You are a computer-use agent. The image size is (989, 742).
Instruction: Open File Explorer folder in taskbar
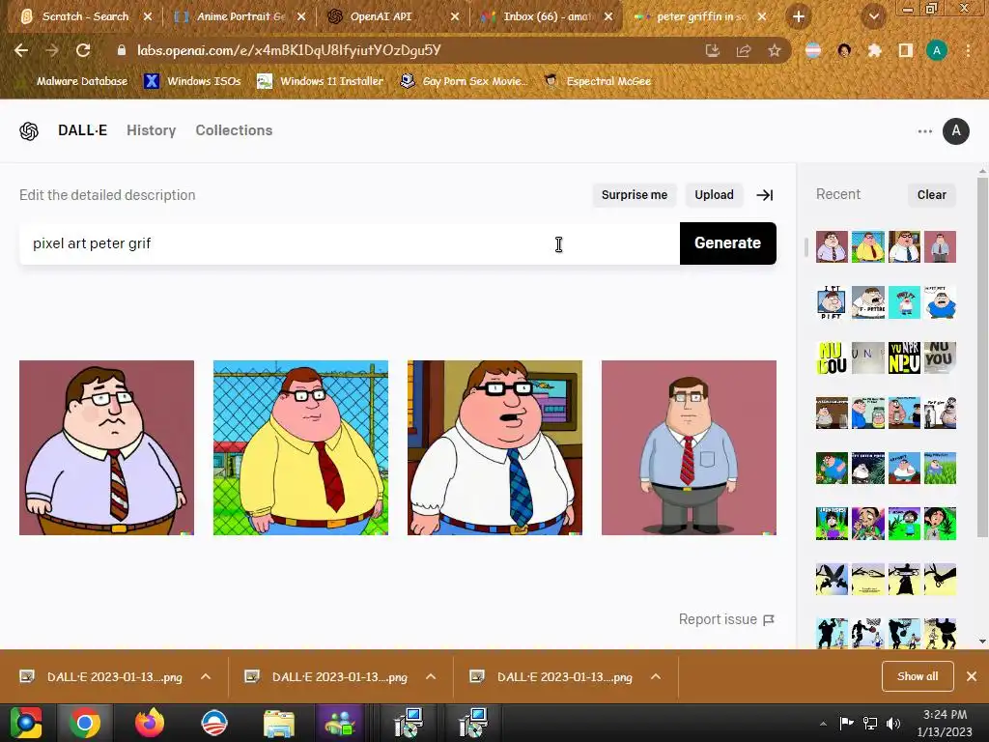coord(279,723)
